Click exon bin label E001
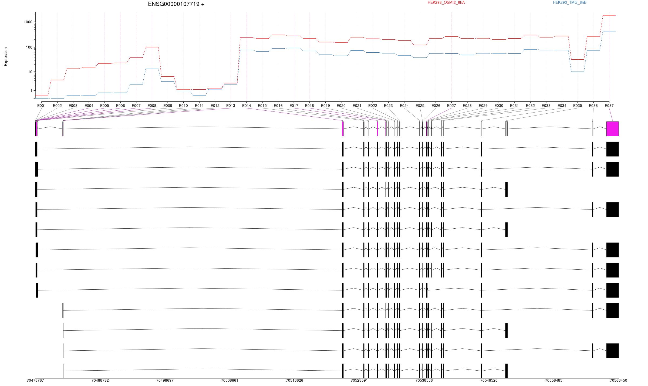648x386 pixels. [42, 106]
